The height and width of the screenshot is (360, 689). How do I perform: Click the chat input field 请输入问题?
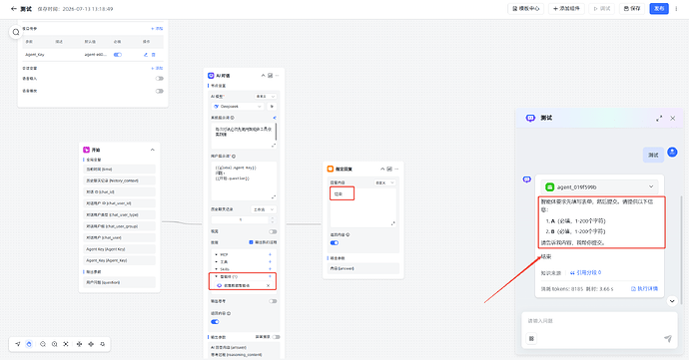[599, 321]
